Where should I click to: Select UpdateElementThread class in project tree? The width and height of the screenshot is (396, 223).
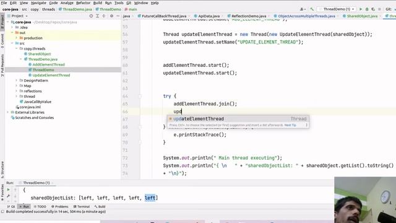[51, 75]
